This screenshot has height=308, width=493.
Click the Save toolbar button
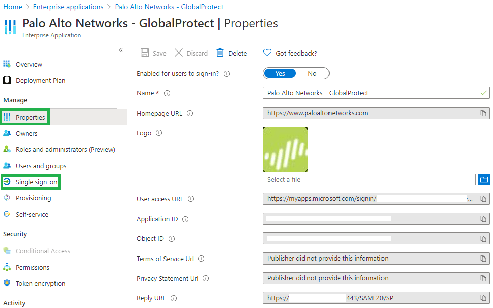pyautogui.click(x=153, y=53)
